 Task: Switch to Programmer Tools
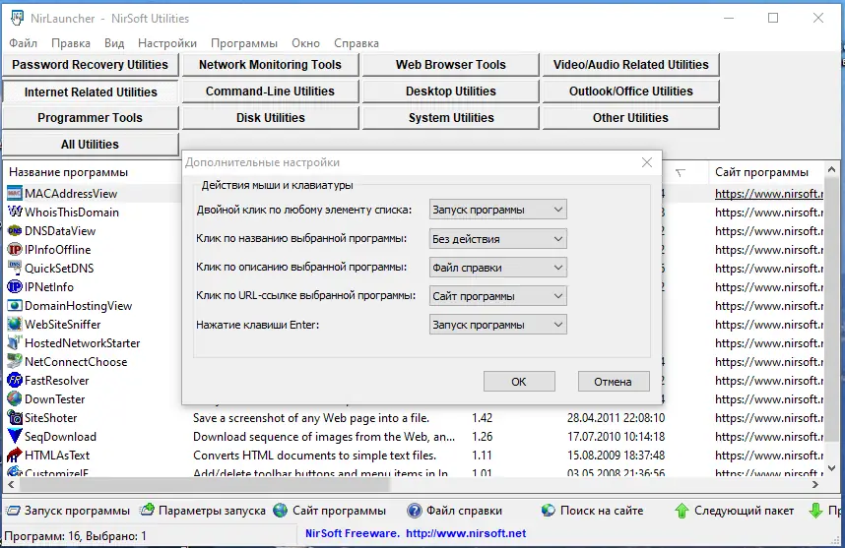[90, 118]
